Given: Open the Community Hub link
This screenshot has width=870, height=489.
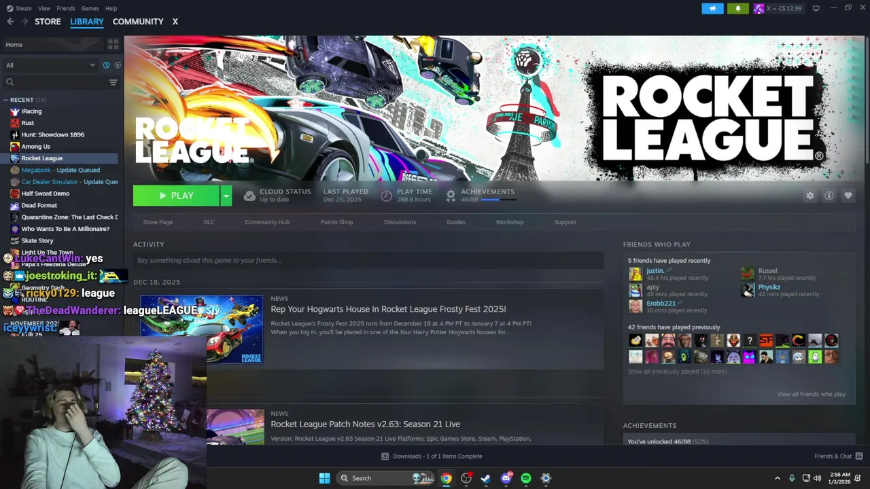Looking at the screenshot, I should pos(267,222).
